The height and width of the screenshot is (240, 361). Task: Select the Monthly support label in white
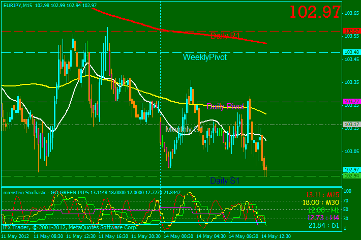pos(182,129)
